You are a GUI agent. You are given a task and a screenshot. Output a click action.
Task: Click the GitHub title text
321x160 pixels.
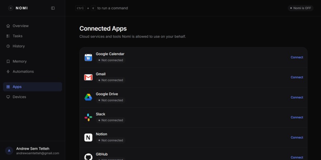(102, 154)
